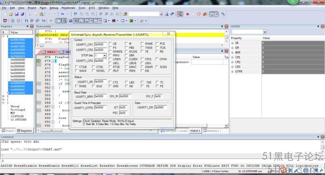Check the CLKEN checkbox
325x175 pixels.
tap(126, 59)
